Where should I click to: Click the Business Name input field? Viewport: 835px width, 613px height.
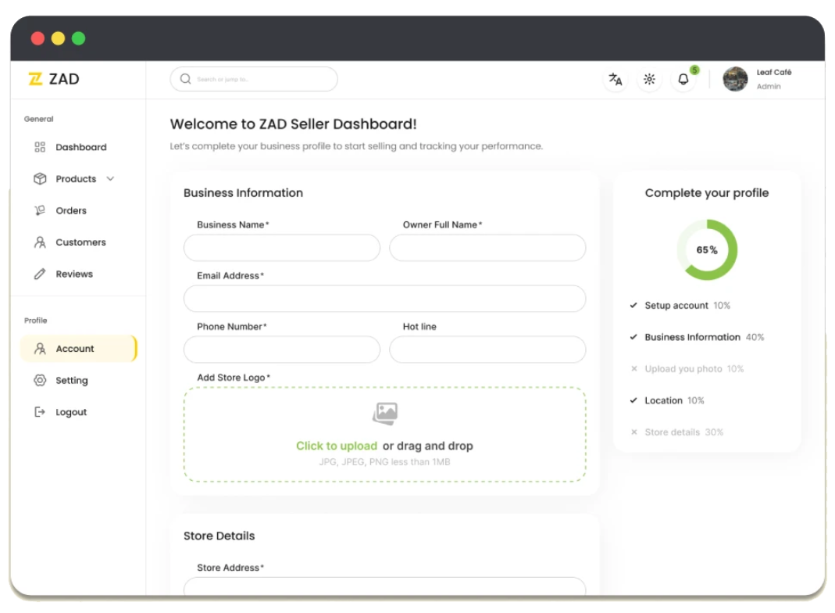(281, 248)
